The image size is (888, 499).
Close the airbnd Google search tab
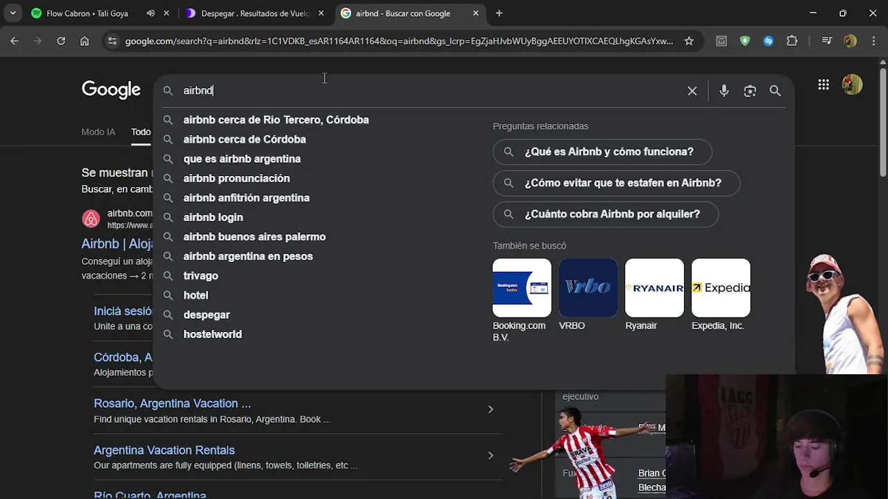[x=475, y=13]
